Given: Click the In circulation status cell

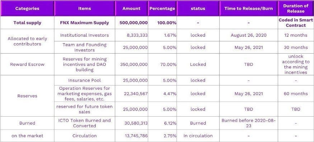Looking at the screenshot, I should coord(198,136).
